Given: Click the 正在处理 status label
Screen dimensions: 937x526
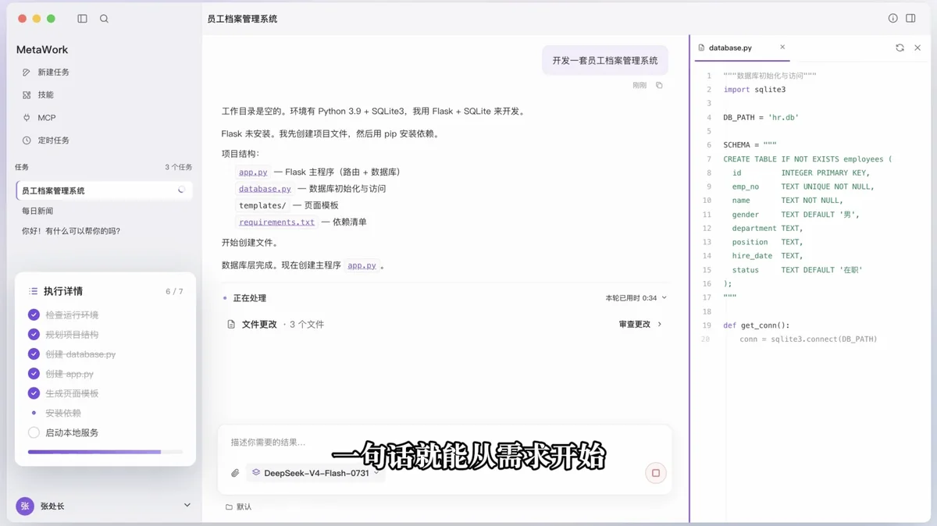Looking at the screenshot, I should click(x=249, y=298).
